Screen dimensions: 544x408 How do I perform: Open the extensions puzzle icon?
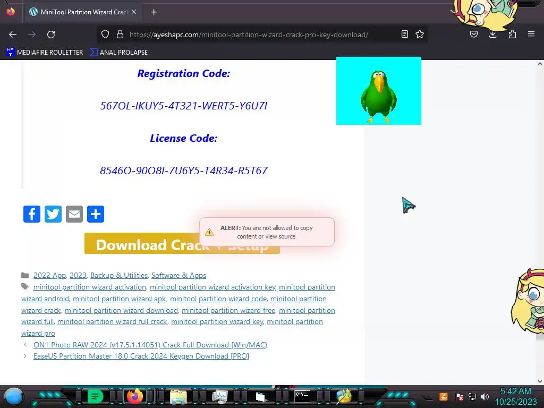pyautogui.click(x=512, y=35)
